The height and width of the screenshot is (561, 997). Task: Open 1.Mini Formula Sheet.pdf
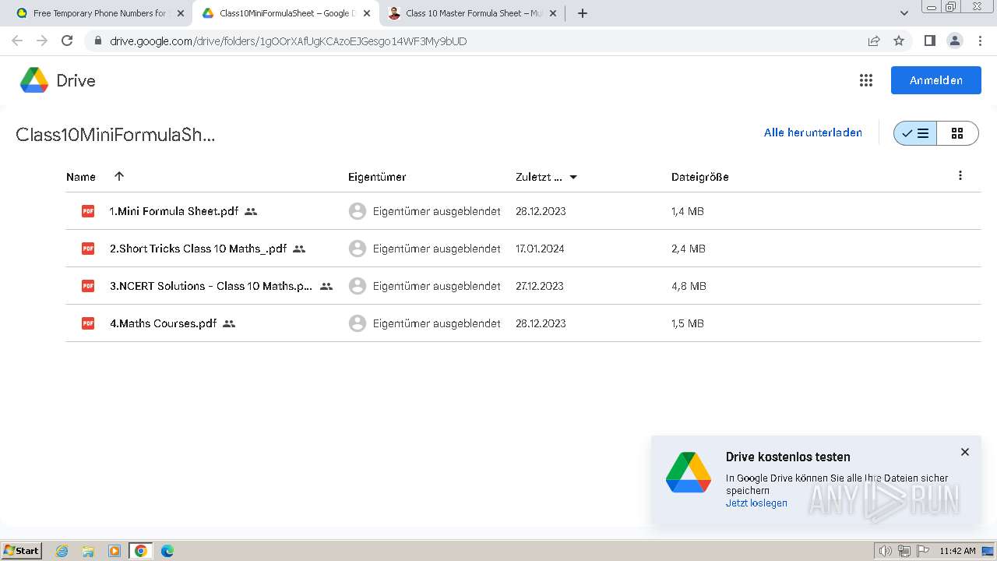tap(174, 211)
